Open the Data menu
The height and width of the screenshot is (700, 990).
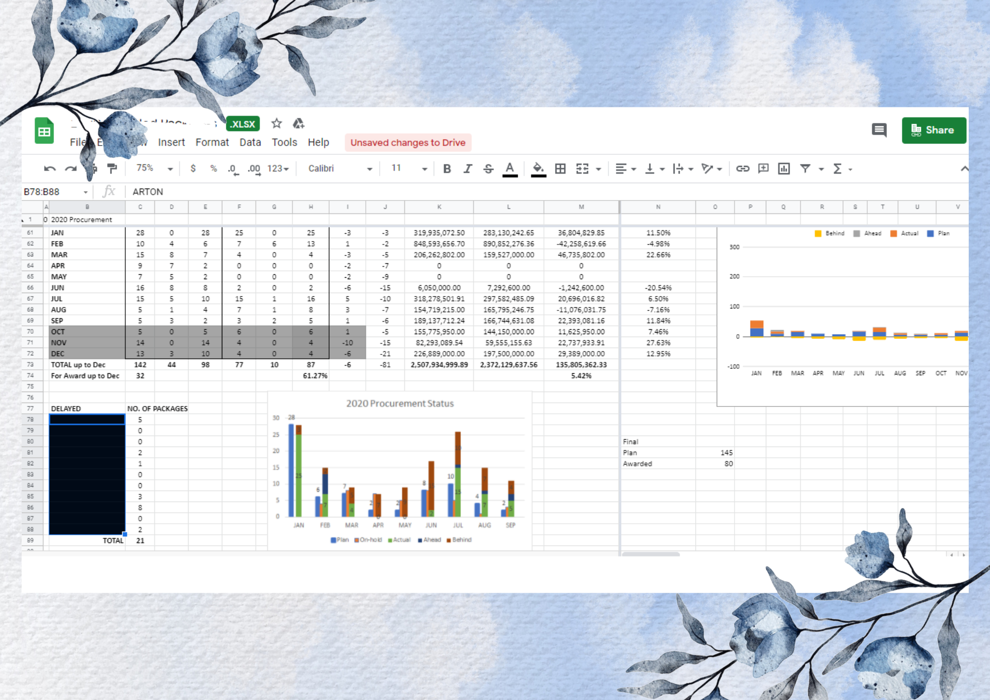250,143
